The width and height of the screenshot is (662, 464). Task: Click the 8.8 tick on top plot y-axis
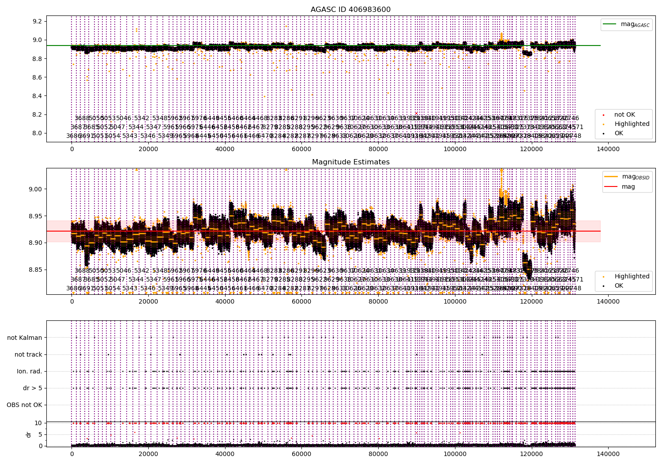[x=38, y=59]
